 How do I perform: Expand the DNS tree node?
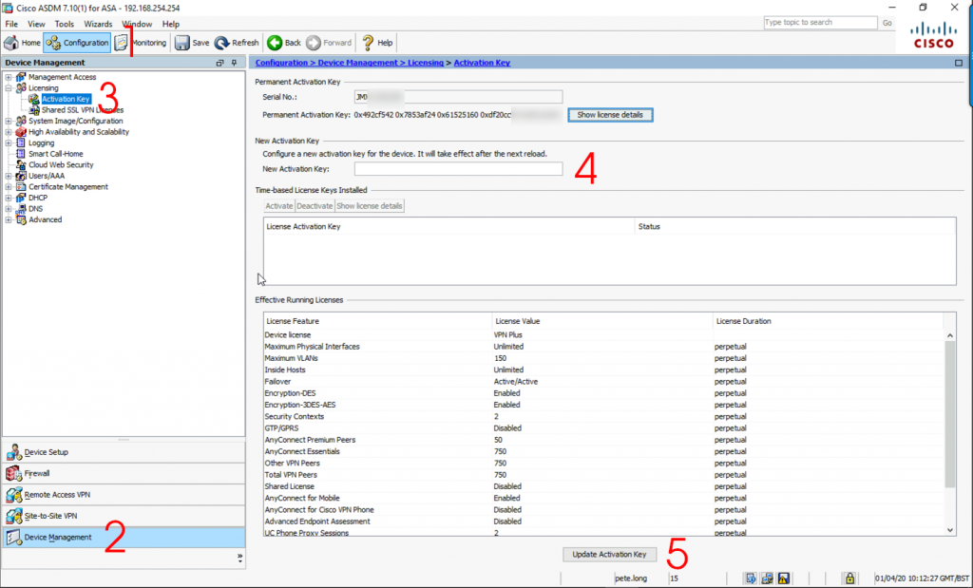tap(8, 208)
